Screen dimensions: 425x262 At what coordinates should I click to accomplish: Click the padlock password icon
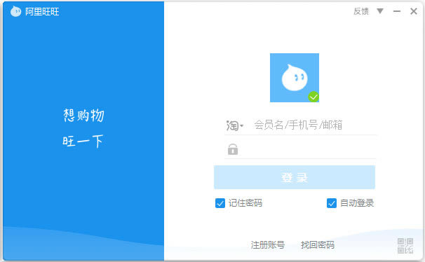point(233,149)
